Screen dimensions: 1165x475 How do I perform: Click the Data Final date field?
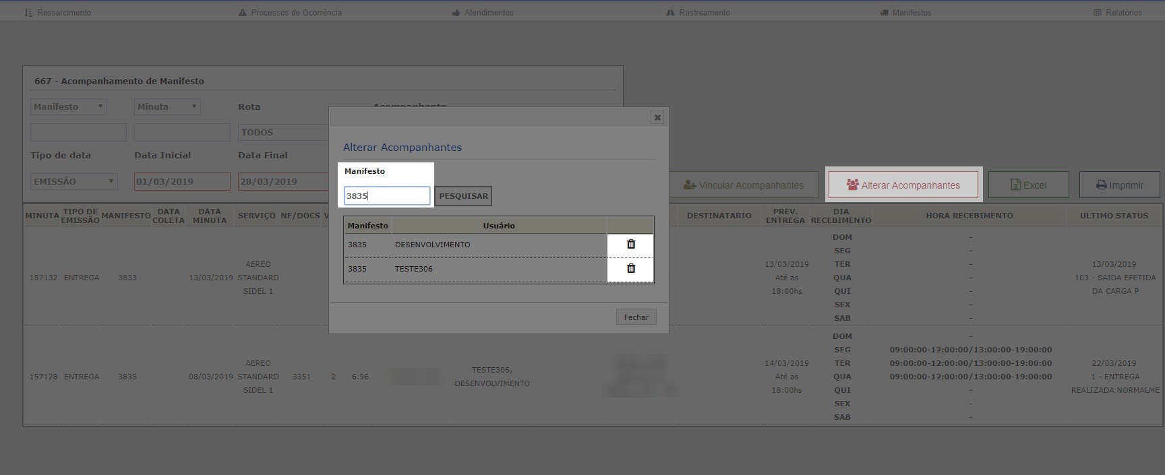283,181
